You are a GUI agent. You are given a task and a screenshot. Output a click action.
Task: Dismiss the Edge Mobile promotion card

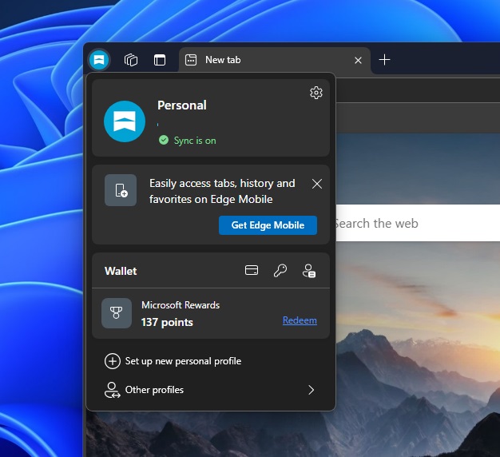click(x=317, y=184)
